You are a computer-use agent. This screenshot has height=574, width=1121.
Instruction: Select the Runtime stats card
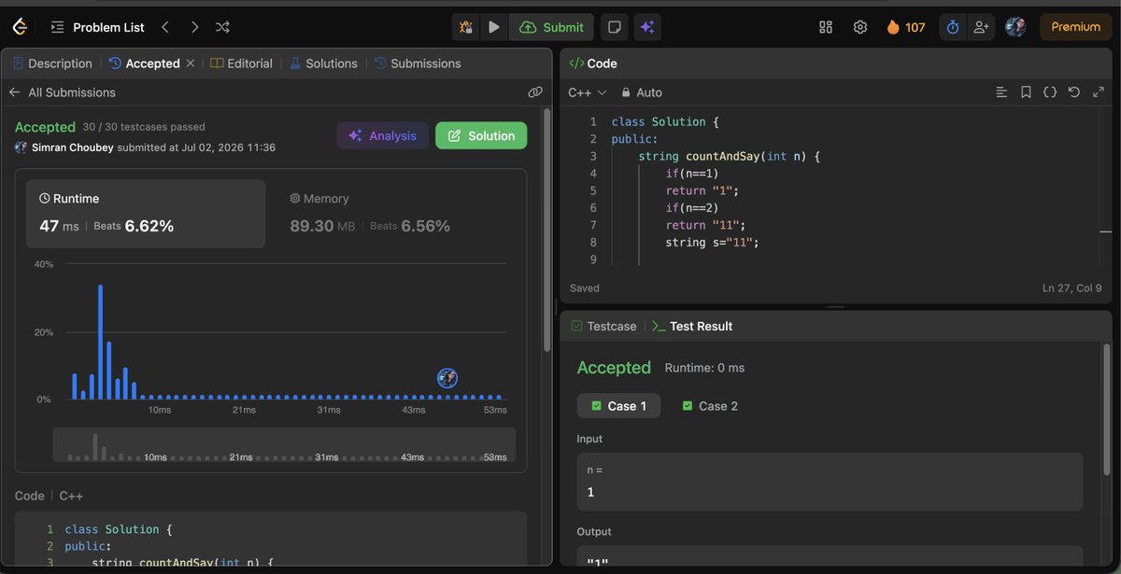coord(146,214)
